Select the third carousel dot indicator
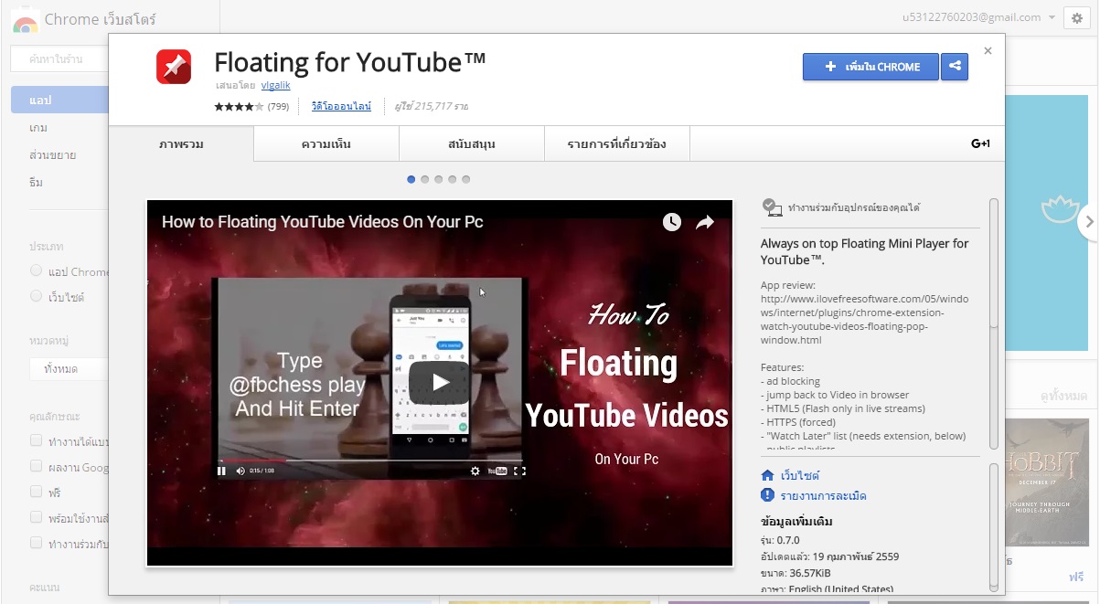The image size is (1100, 604). [439, 179]
